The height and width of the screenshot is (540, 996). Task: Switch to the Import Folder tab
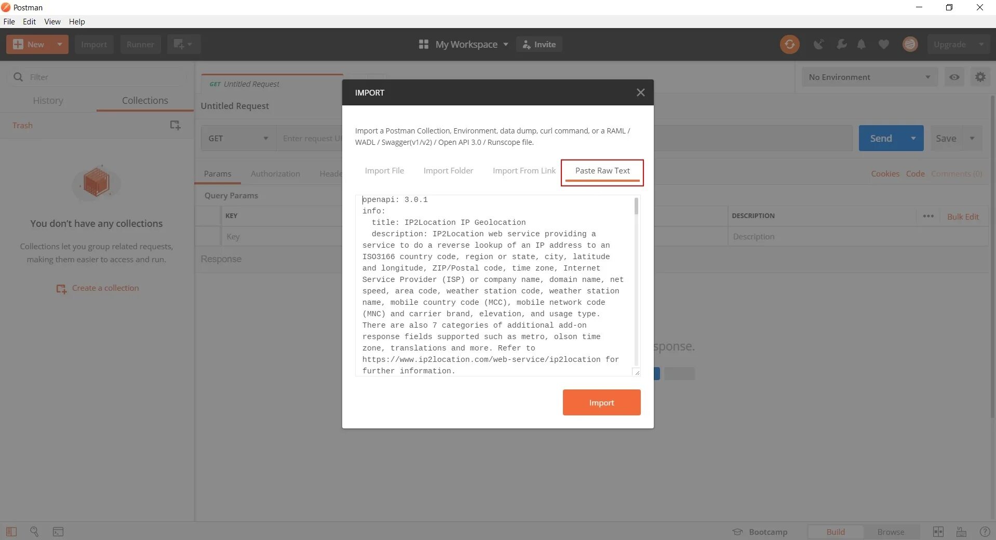point(448,170)
